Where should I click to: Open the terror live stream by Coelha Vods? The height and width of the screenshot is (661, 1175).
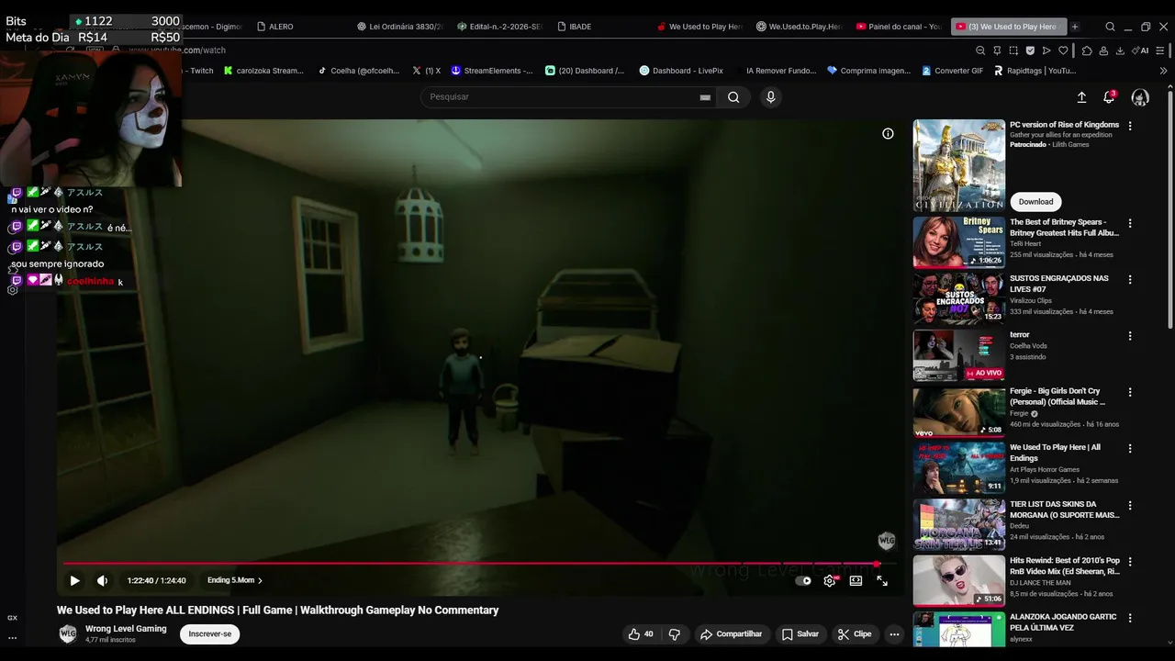click(959, 354)
